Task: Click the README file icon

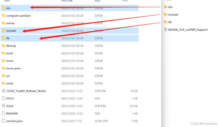Action: point(3,114)
